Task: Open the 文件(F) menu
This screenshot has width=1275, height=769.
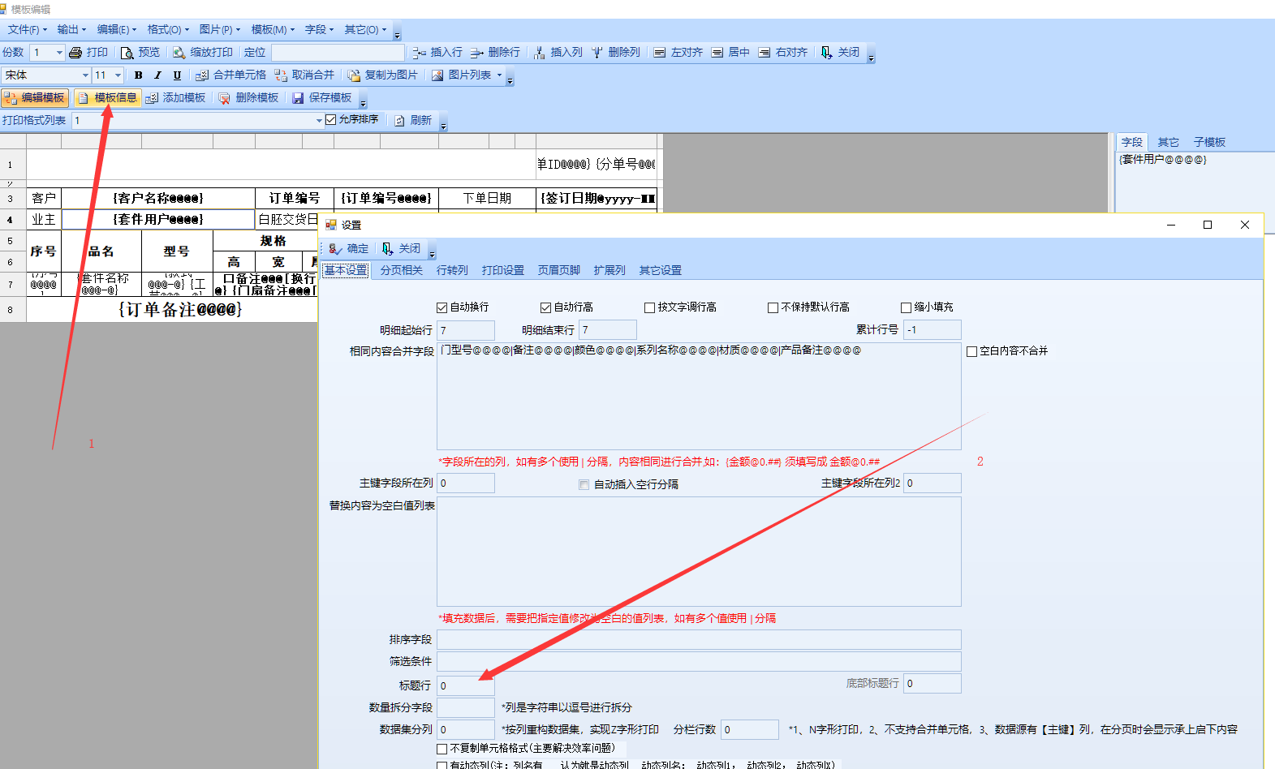Action: pyautogui.click(x=27, y=30)
